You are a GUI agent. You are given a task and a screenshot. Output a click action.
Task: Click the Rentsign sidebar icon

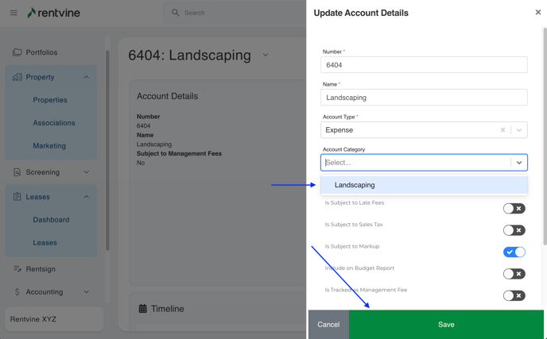coord(17,269)
